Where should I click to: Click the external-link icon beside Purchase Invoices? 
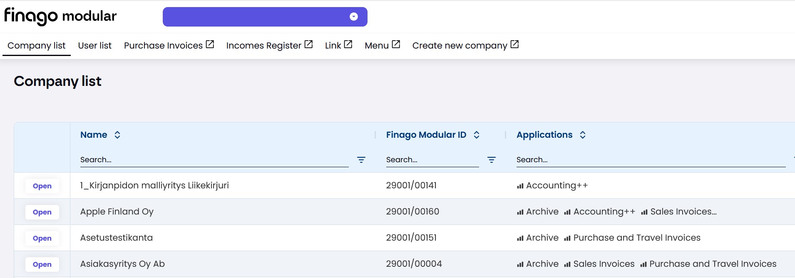[x=210, y=44]
